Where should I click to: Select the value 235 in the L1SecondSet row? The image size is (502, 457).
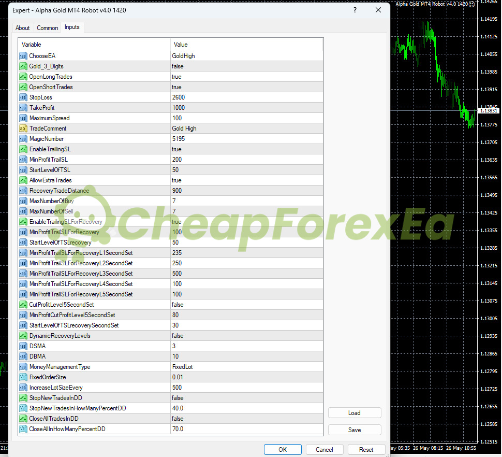(176, 253)
